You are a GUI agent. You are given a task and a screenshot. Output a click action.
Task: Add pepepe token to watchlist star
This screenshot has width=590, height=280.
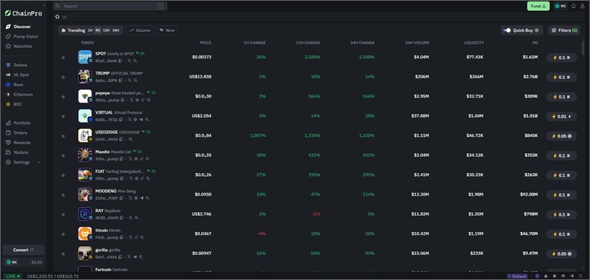(x=63, y=97)
